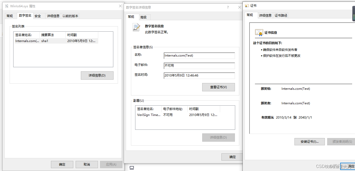This screenshot has width=355, height=171.
Task: Click the 名称 field showing Internals.com(Test)
Action: tap(199, 56)
